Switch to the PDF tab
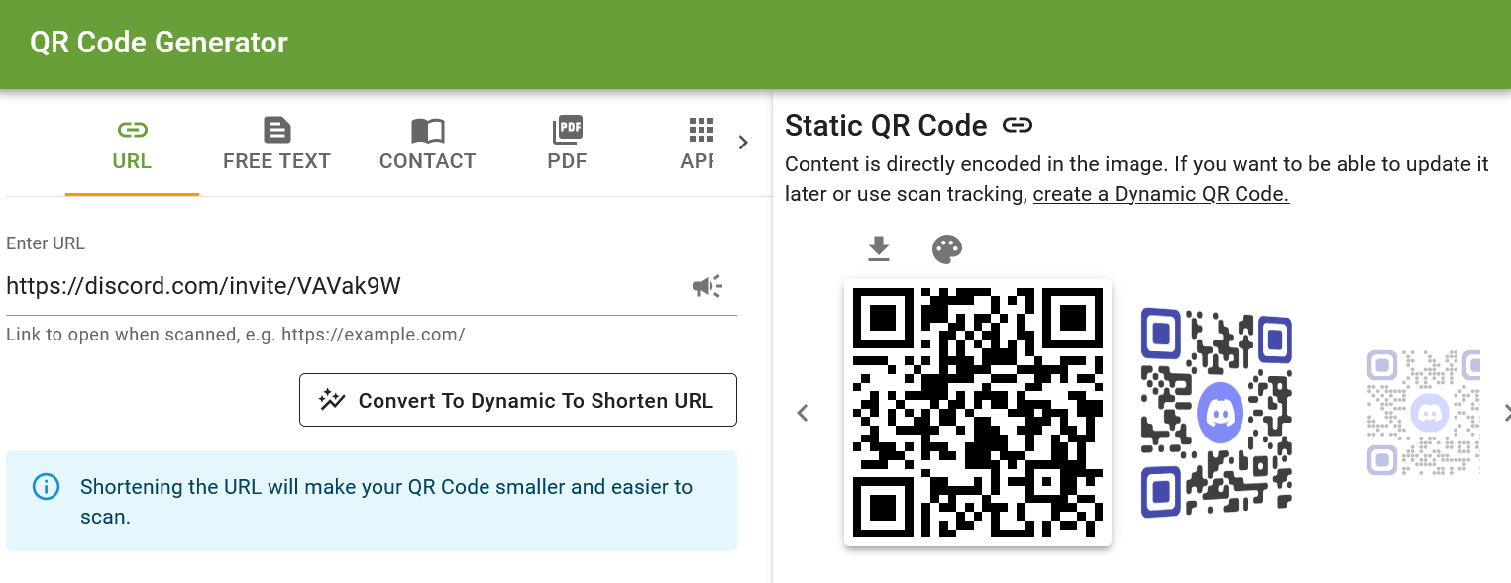Viewport: 1511px width, 583px height. 567,146
